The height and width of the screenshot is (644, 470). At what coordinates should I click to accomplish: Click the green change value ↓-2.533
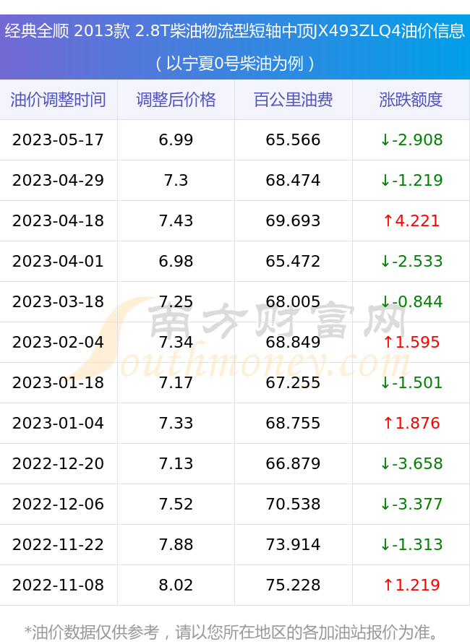[x=411, y=261]
